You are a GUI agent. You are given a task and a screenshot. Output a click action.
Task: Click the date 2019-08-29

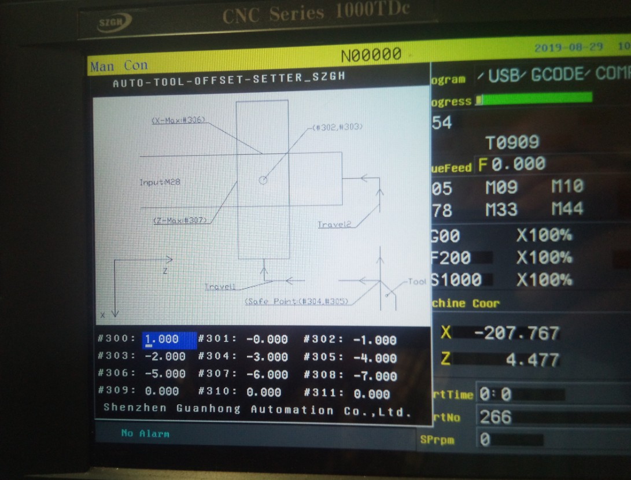[569, 47]
